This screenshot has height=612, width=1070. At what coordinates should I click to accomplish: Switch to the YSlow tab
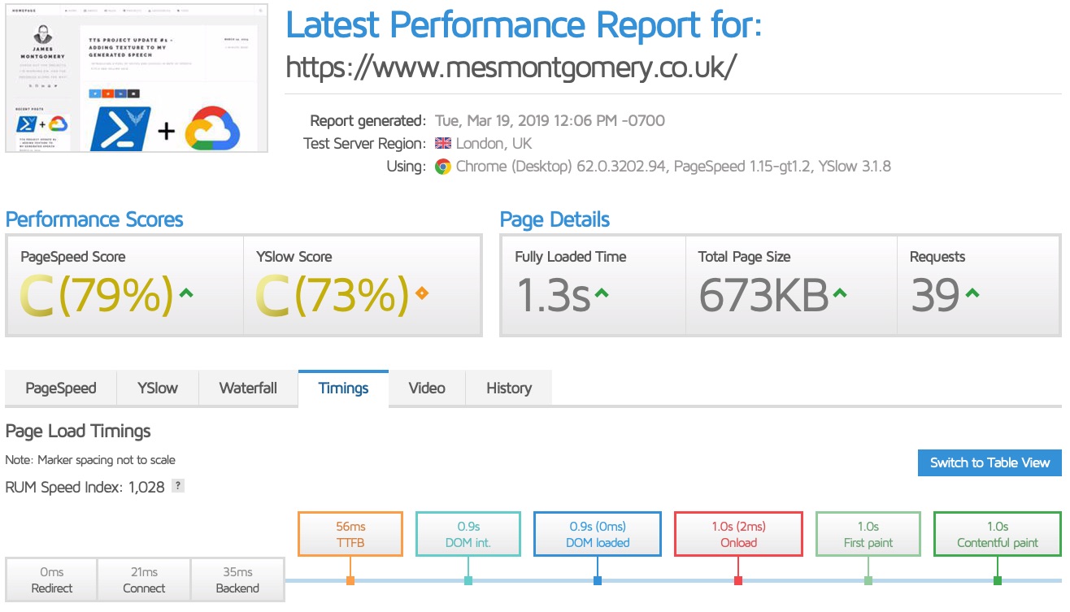157,388
